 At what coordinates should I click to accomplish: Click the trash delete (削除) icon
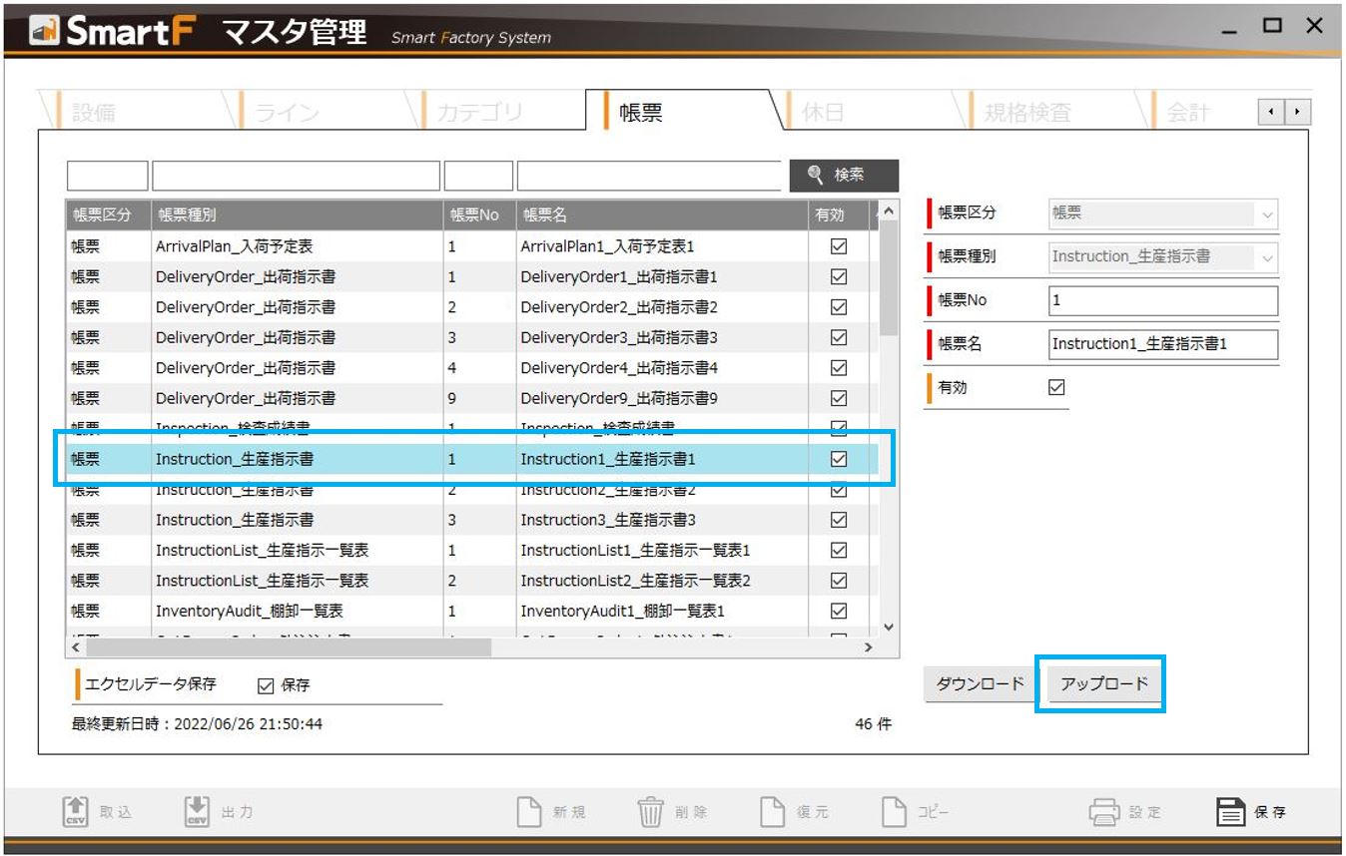pos(650,811)
